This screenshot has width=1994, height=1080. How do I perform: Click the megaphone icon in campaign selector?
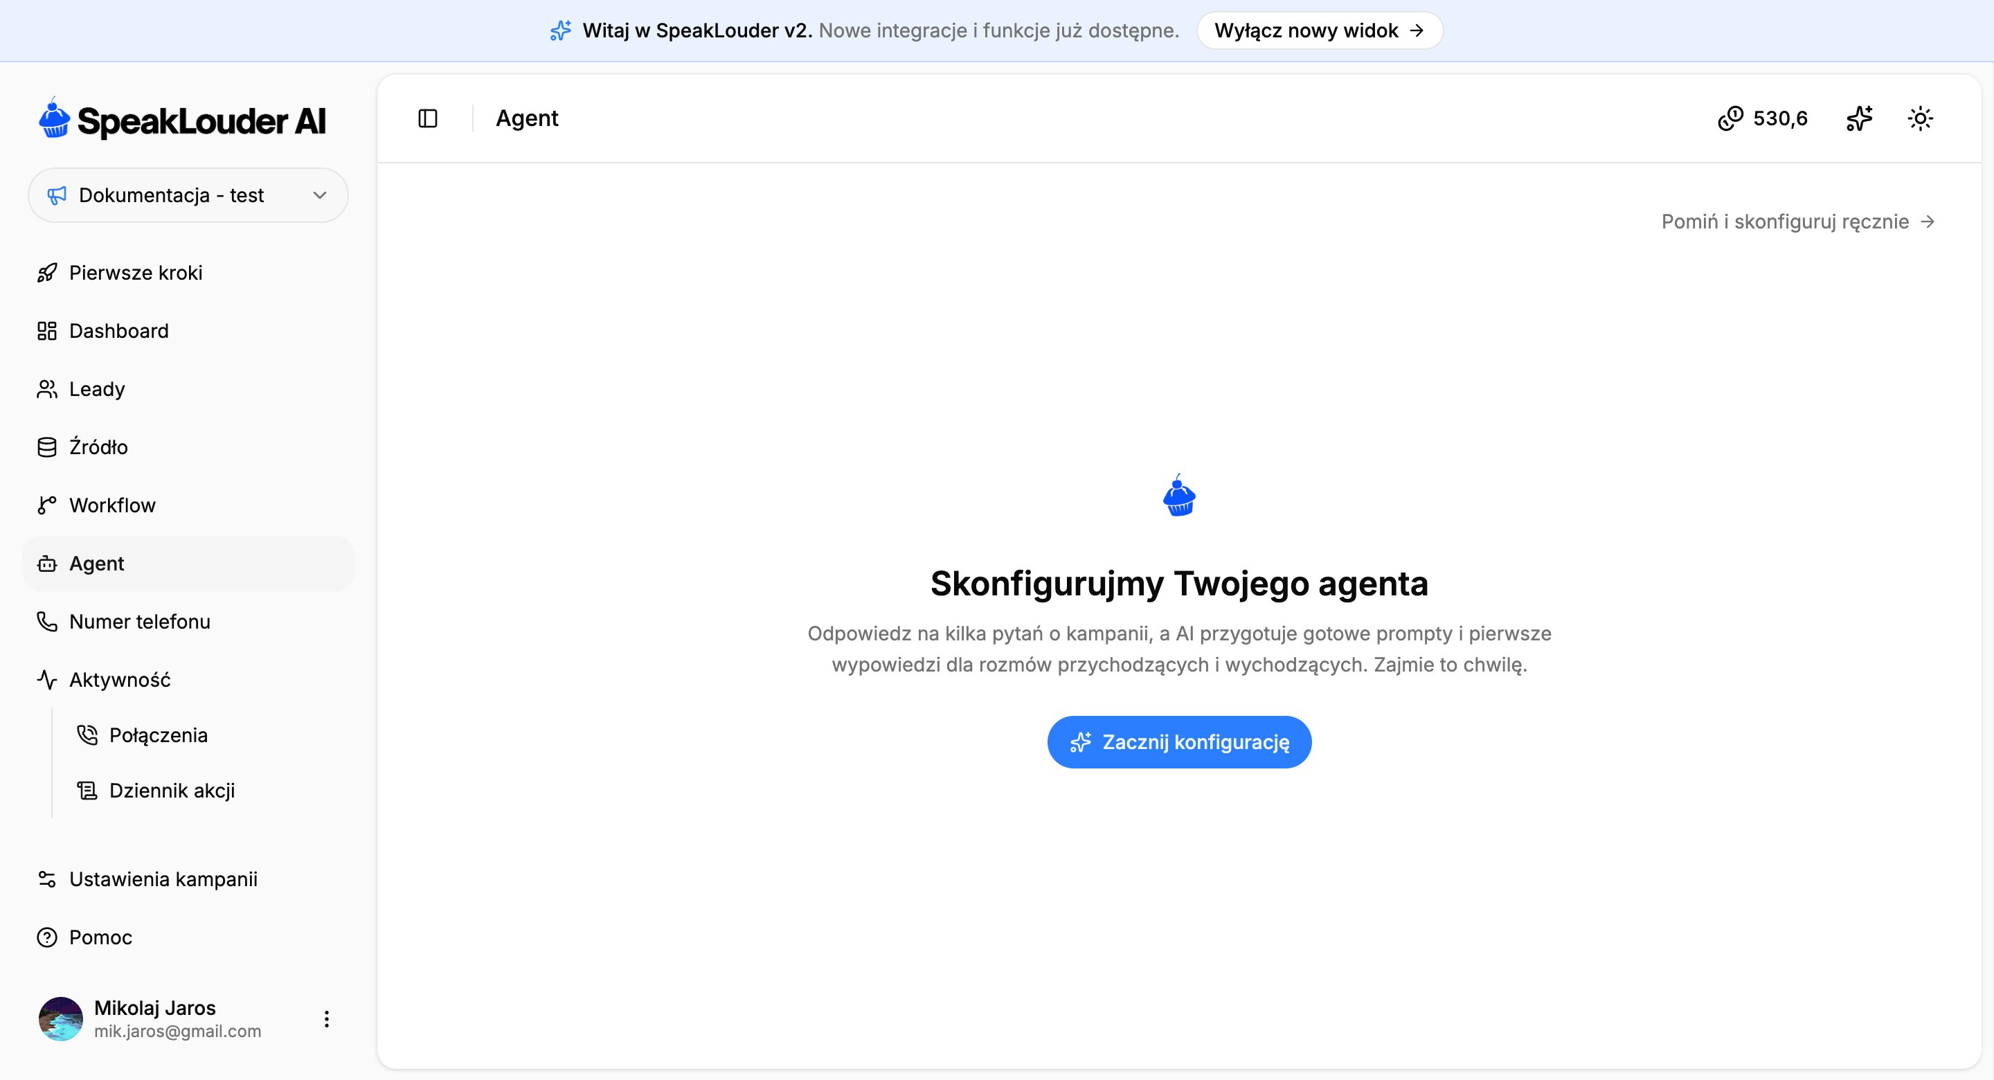click(x=57, y=195)
